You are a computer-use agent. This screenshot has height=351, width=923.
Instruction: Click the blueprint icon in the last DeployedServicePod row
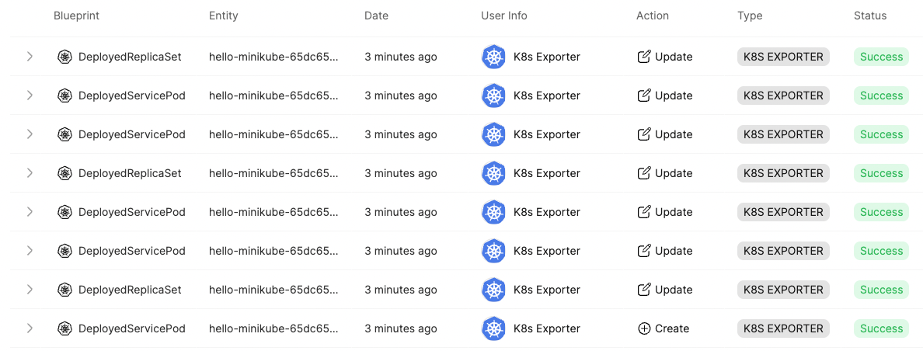pyautogui.click(x=64, y=328)
